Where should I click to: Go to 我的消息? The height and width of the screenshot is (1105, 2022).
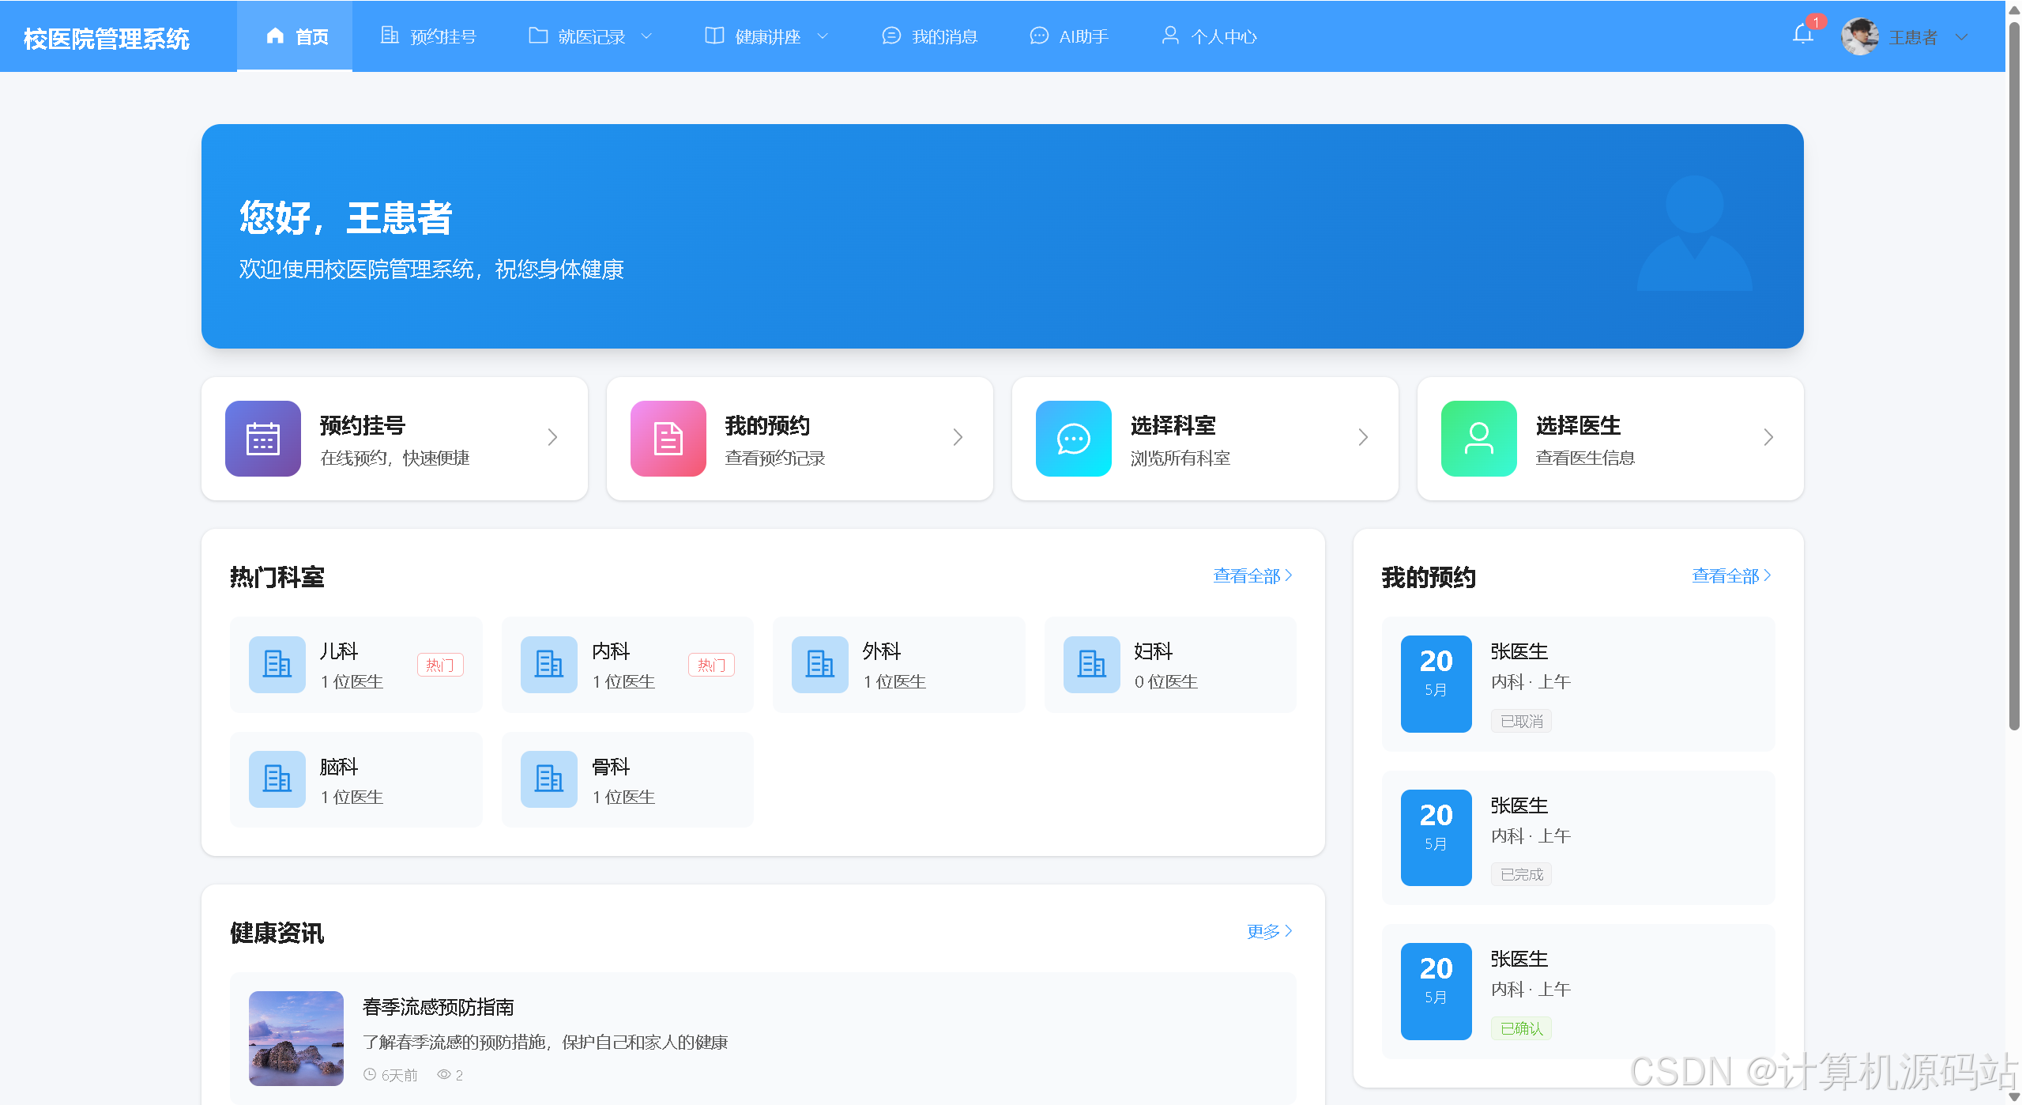pyautogui.click(x=930, y=36)
